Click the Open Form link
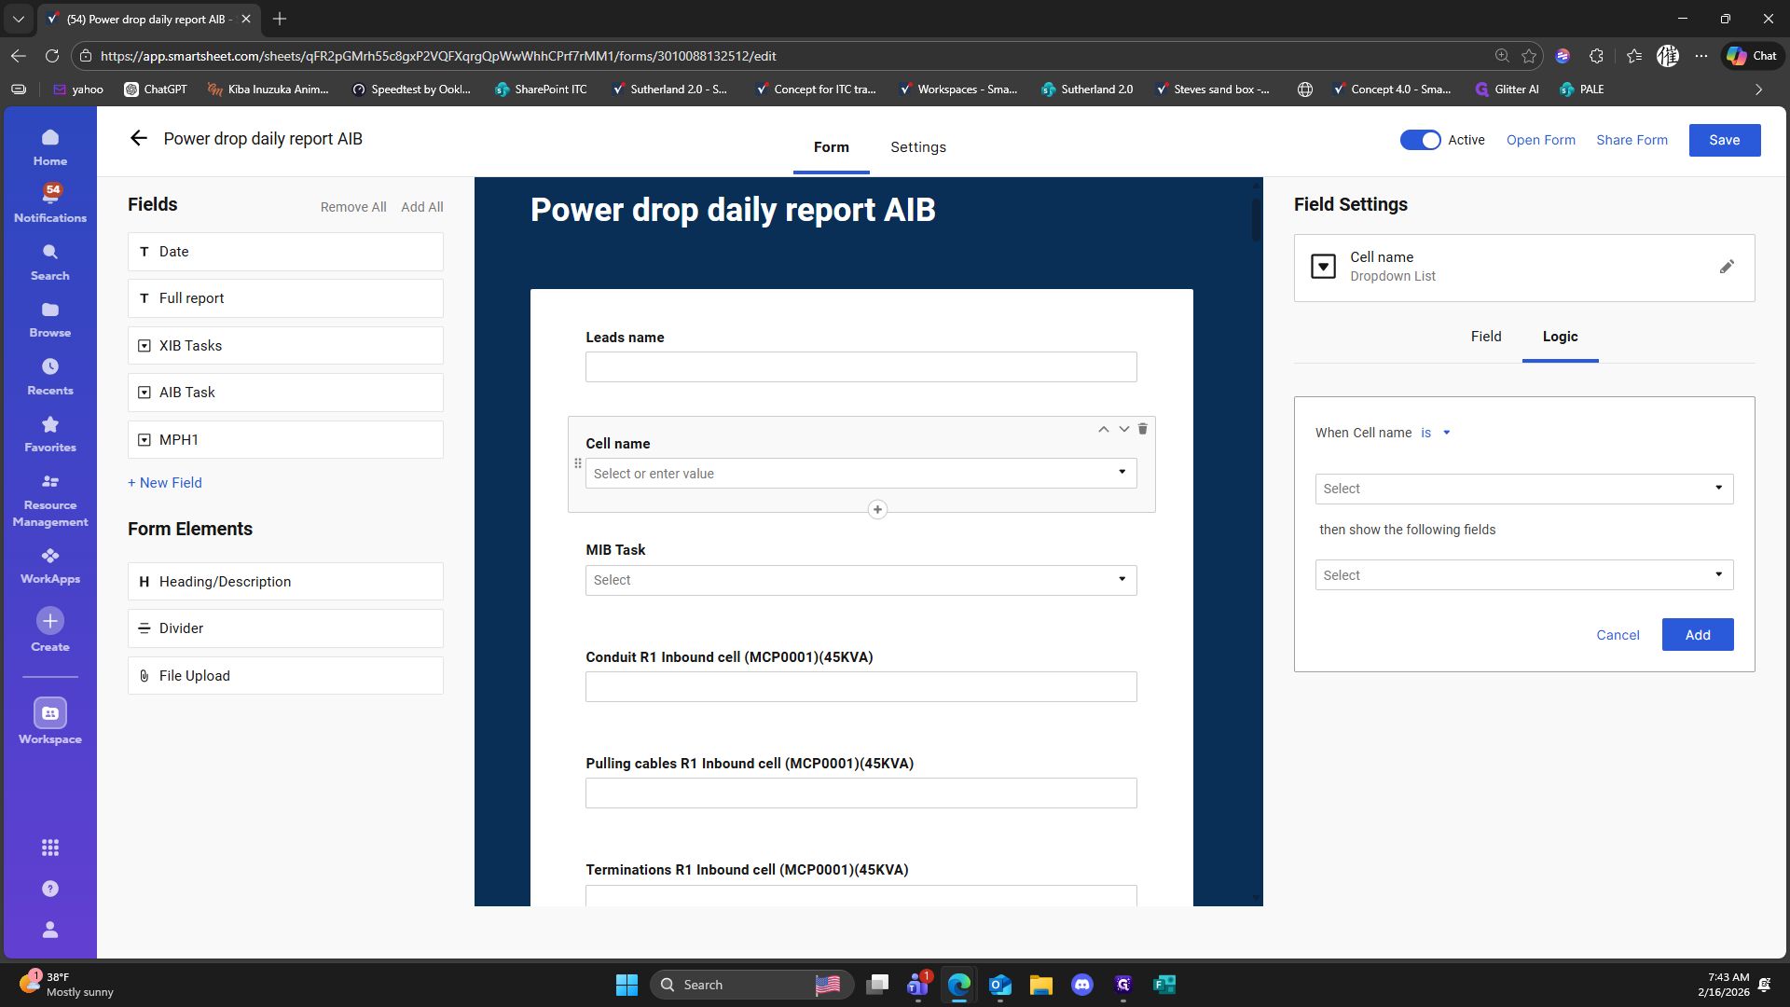This screenshot has height=1007, width=1790. click(1540, 140)
